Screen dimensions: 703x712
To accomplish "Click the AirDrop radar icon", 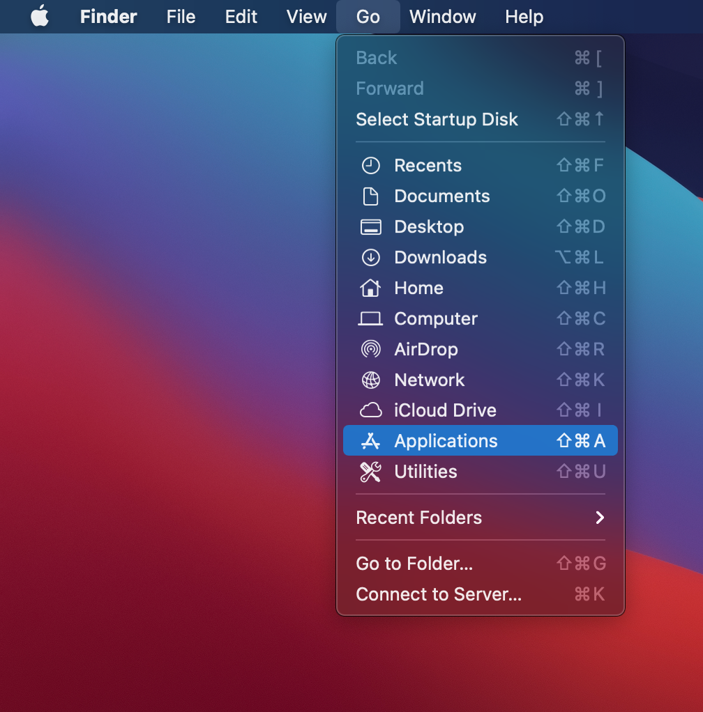I will point(370,349).
